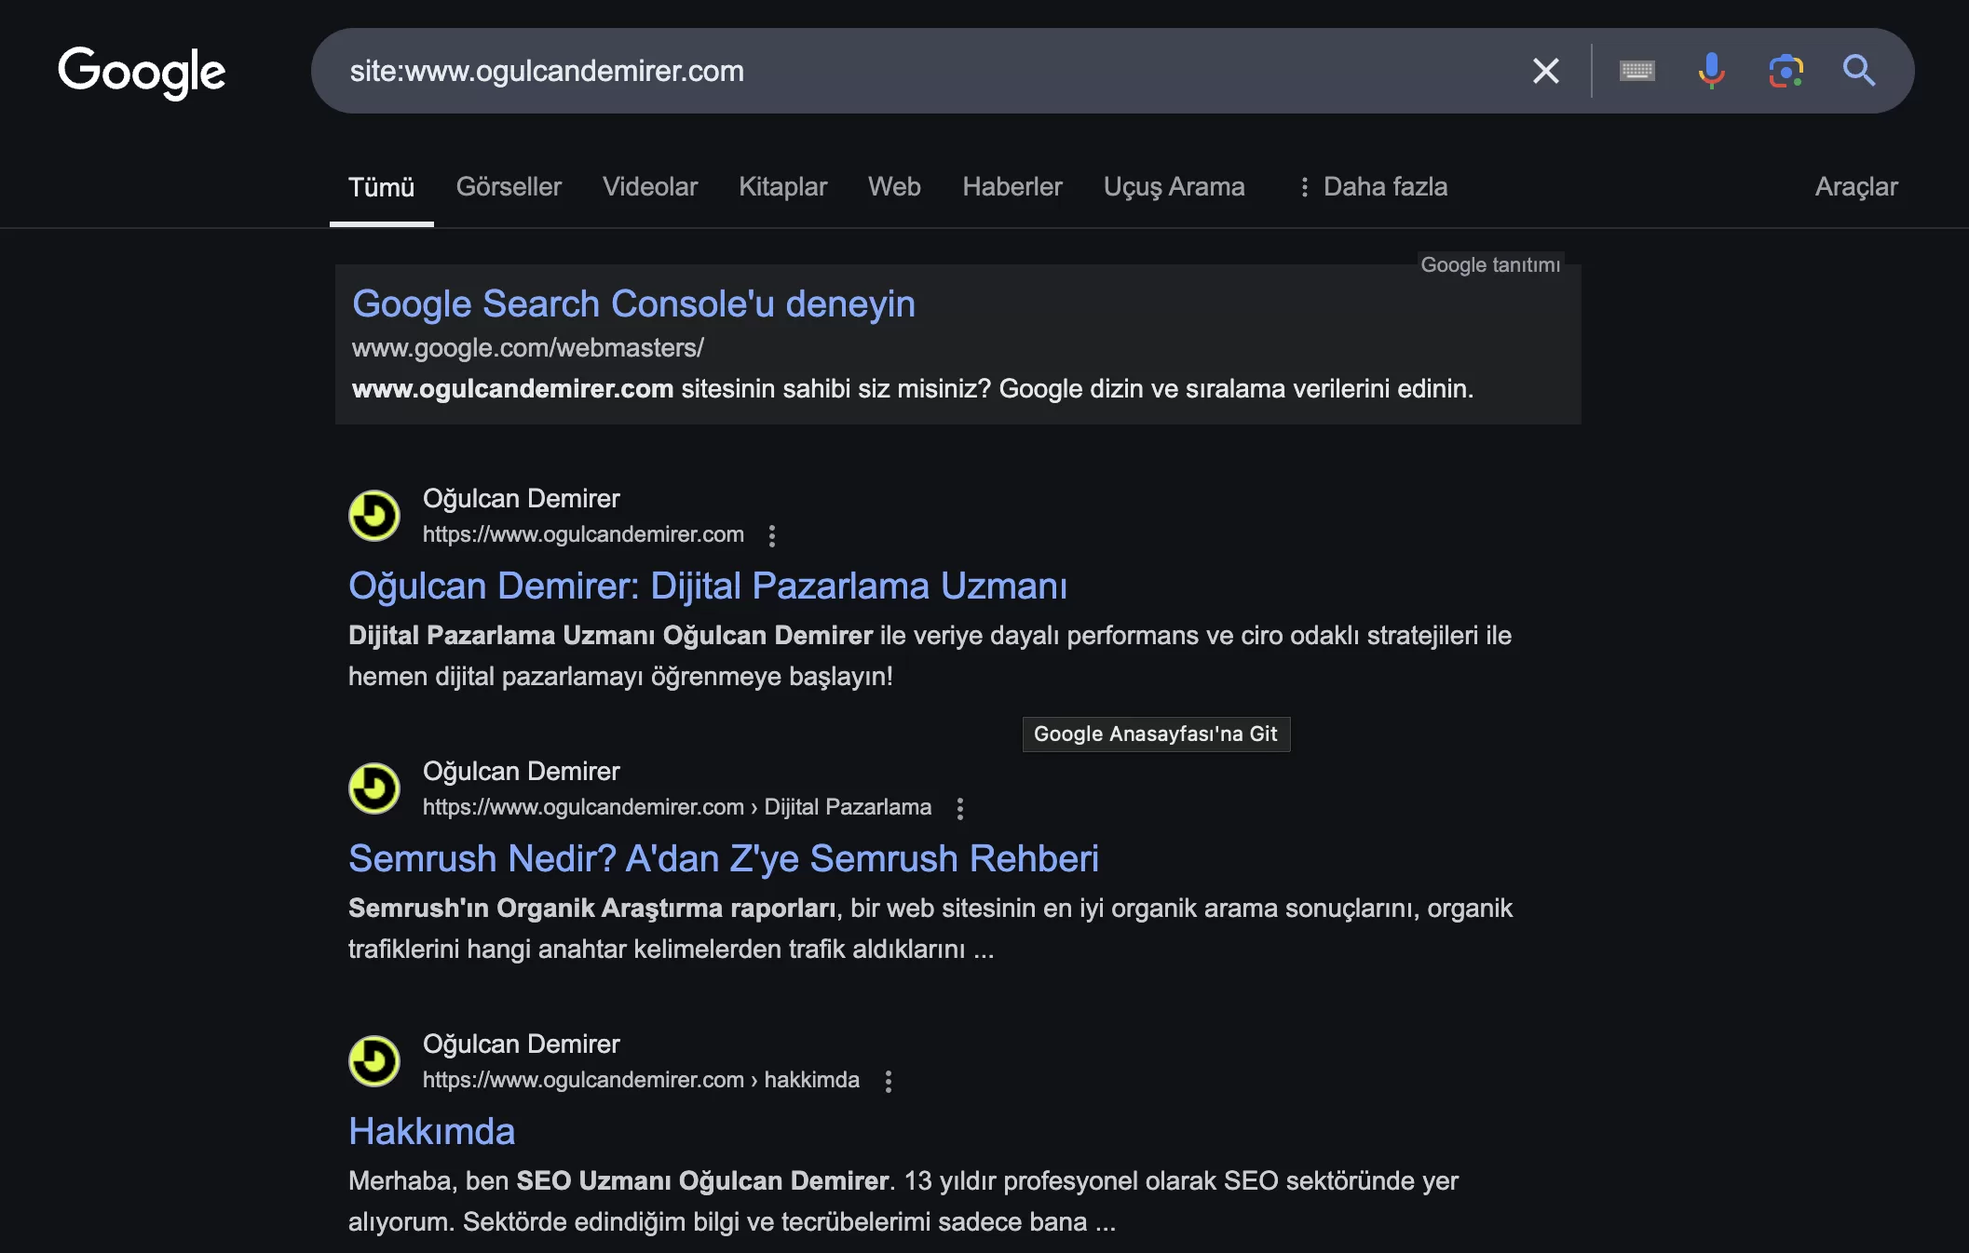The image size is (1969, 1253).
Task: Click the 'Google Anasayfası'na Git' tooltip
Action: (1156, 734)
